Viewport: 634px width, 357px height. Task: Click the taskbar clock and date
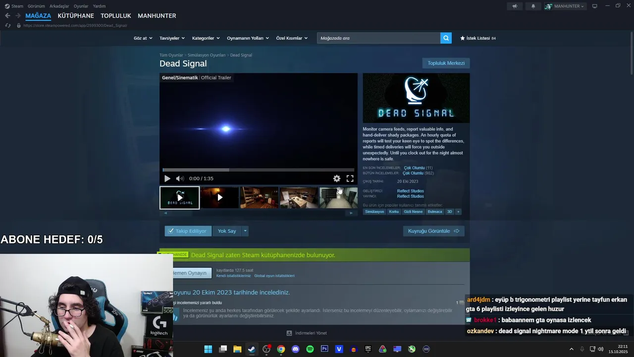(619, 349)
